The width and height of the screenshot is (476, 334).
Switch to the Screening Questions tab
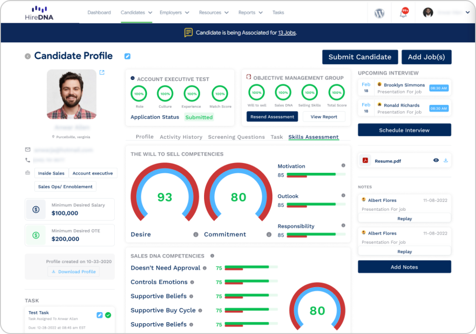point(236,137)
